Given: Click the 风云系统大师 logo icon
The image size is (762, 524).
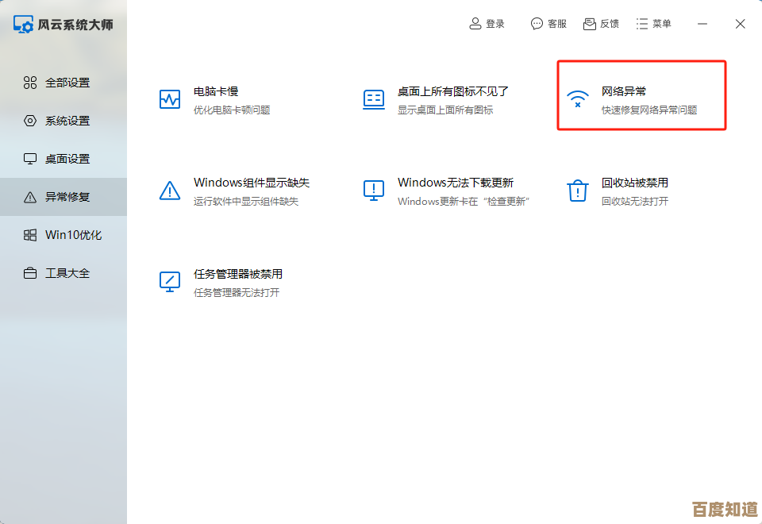Looking at the screenshot, I should tap(24, 24).
